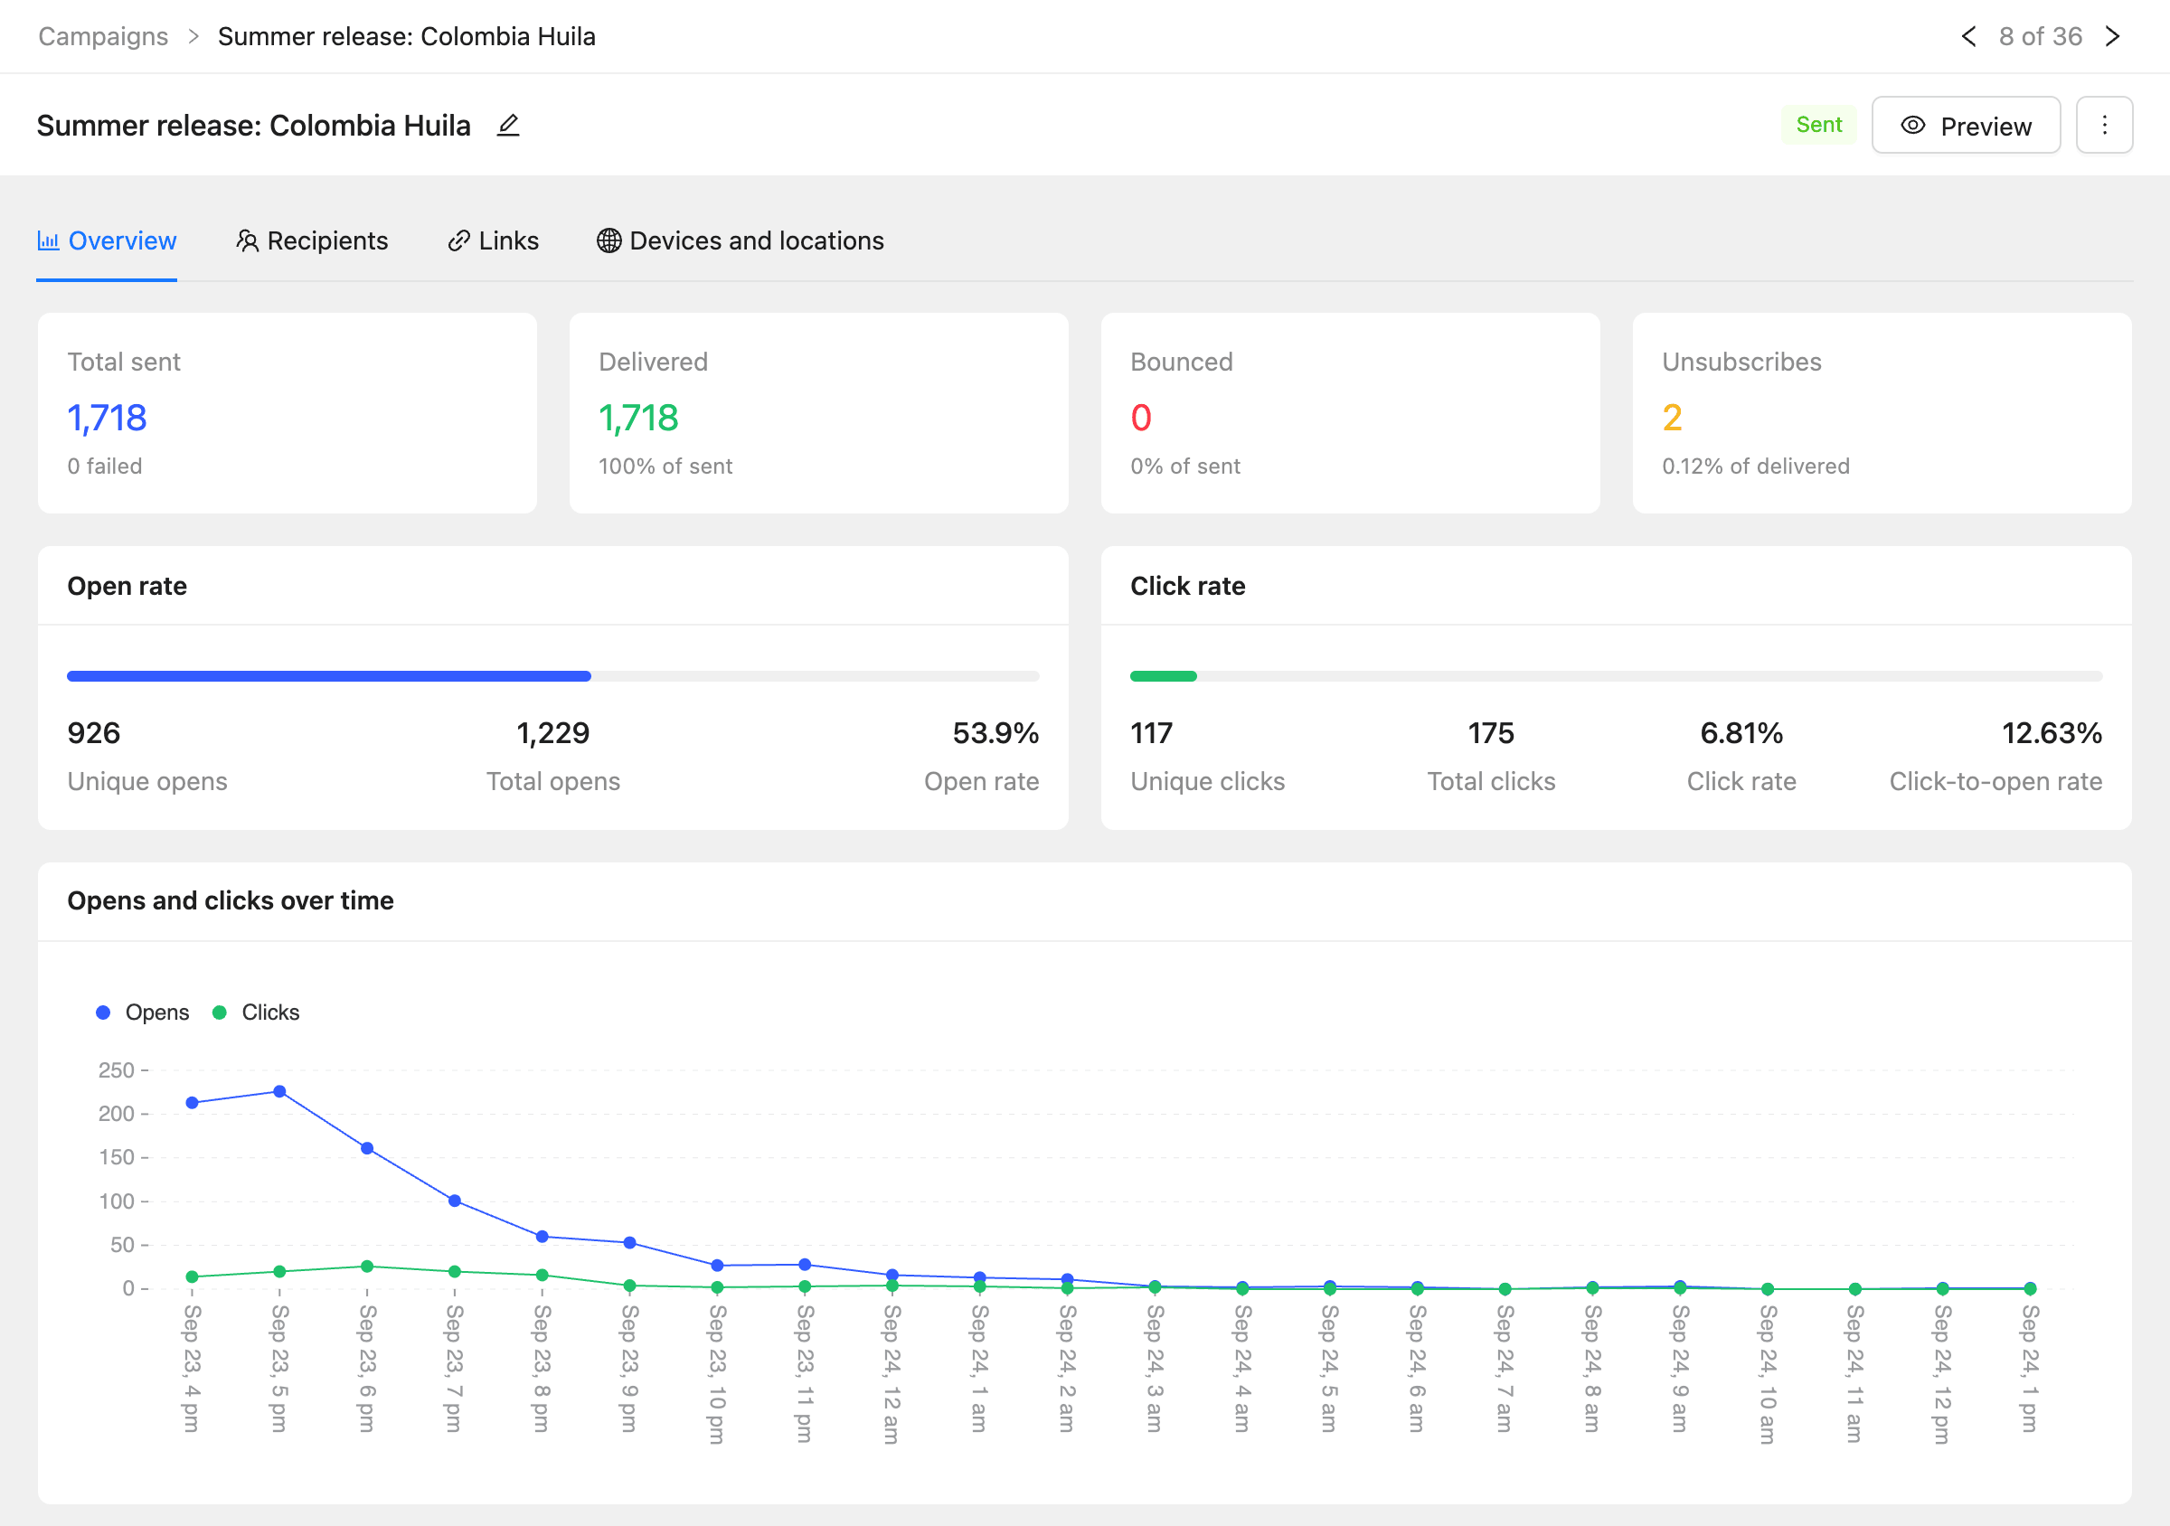The height and width of the screenshot is (1526, 2170).
Task: Toggle the Clicks series in chart legend
Action: (x=256, y=1012)
